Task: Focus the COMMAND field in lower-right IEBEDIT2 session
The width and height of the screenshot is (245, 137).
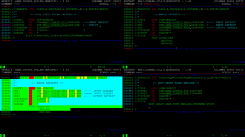Action: point(182,73)
